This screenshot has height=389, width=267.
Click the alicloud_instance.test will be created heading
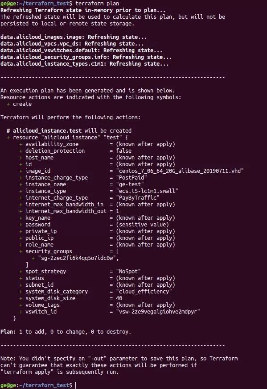coord(69,131)
